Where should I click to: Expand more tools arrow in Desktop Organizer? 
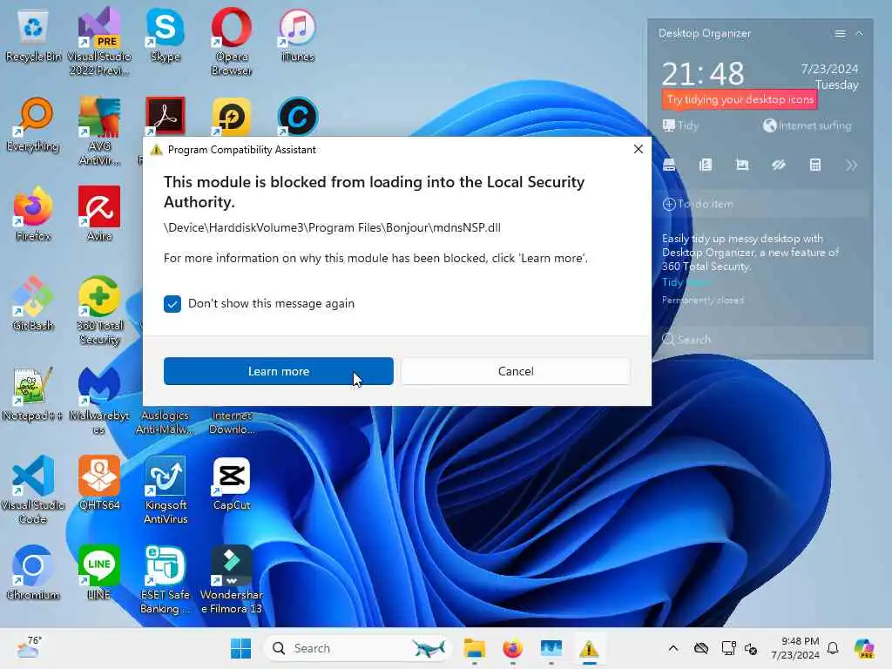click(851, 165)
